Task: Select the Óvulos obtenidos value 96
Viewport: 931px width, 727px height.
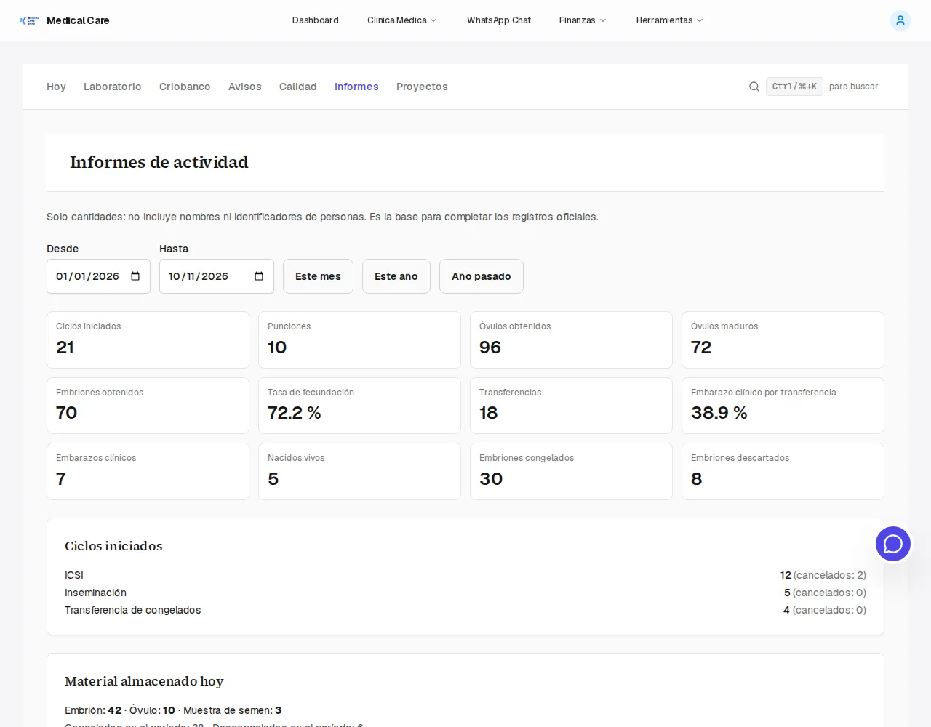Action: pyautogui.click(x=490, y=348)
